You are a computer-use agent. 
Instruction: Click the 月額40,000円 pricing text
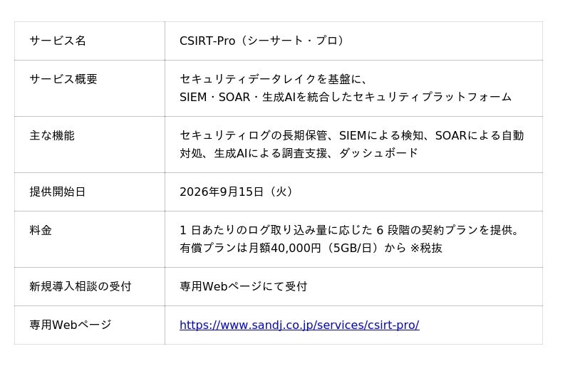click(x=284, y=249)
